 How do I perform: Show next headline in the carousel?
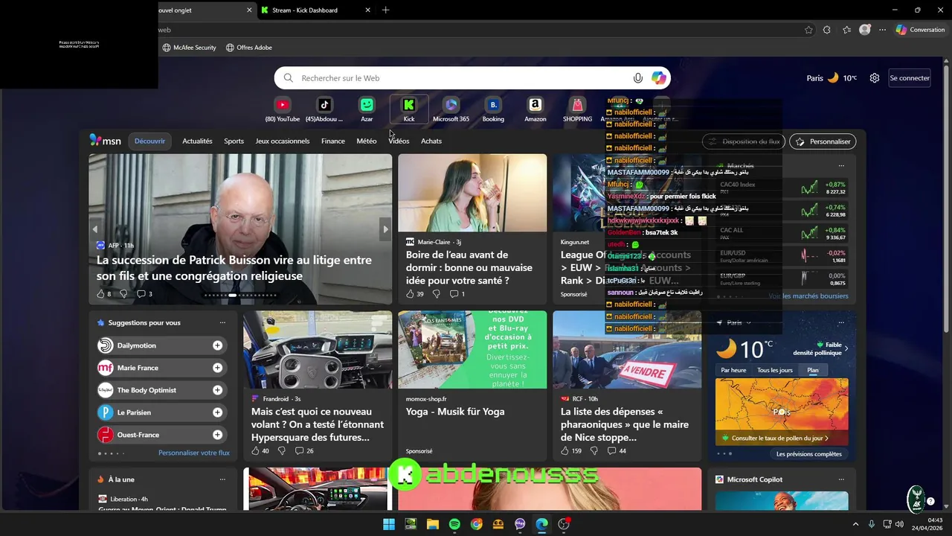pos(385,229)
